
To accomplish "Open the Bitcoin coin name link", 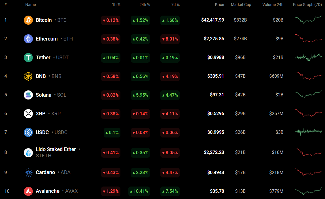I will point(44,20).
